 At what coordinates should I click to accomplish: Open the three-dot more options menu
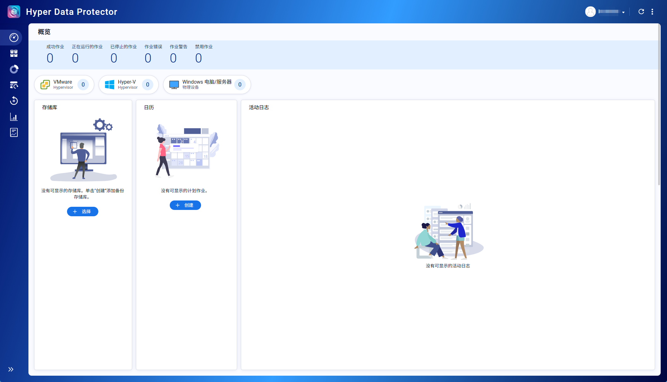[652, 12]
